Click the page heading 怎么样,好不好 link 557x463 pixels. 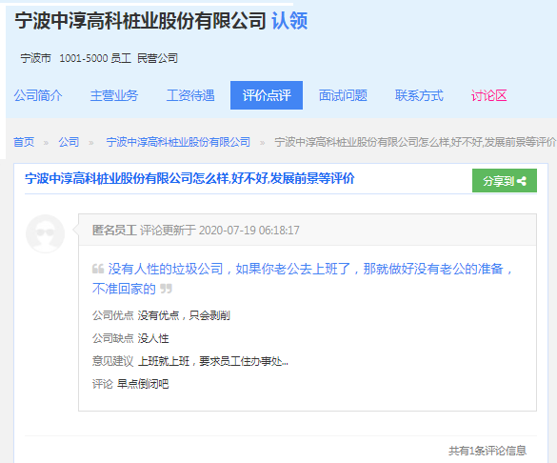point(189,178)
